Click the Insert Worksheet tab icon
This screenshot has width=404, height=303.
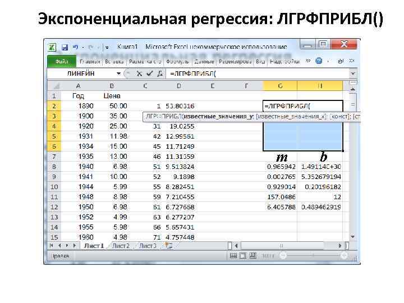tap(168, 246)
